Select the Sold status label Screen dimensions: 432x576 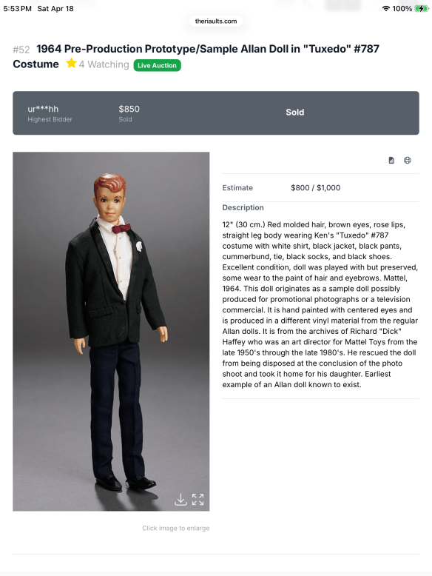(295, 113)
